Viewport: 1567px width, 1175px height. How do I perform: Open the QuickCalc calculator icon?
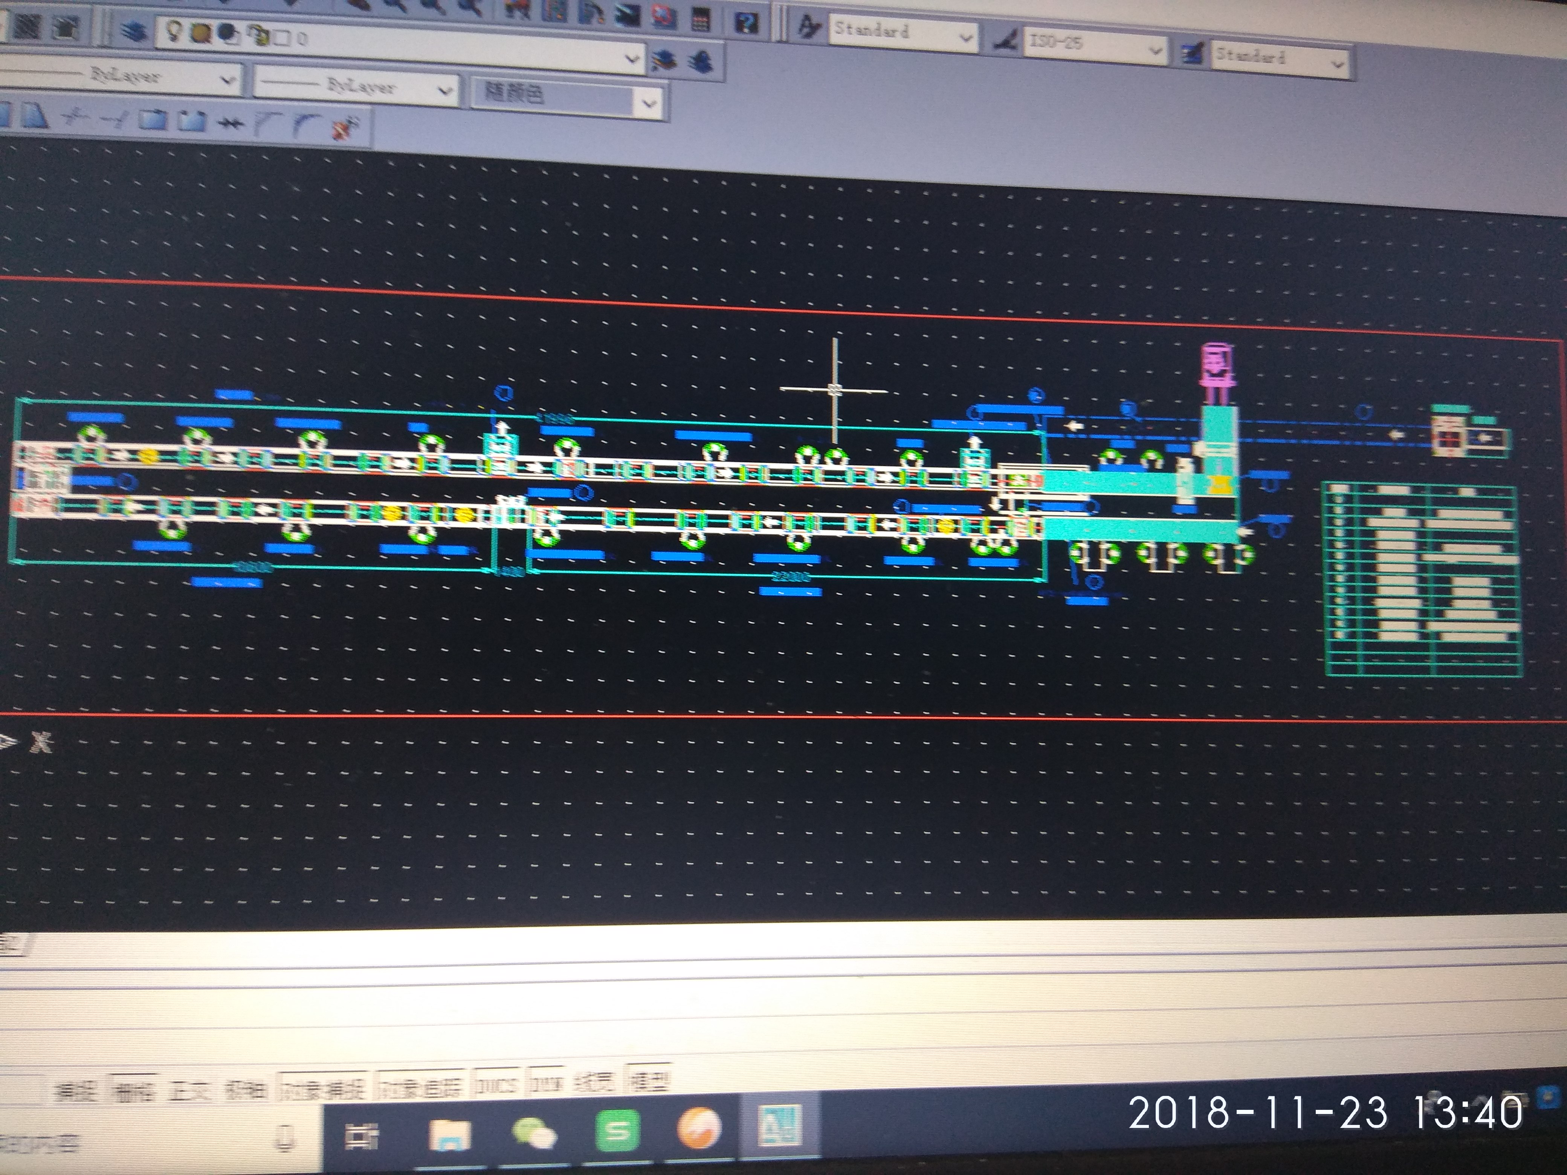tap(701, 19)
